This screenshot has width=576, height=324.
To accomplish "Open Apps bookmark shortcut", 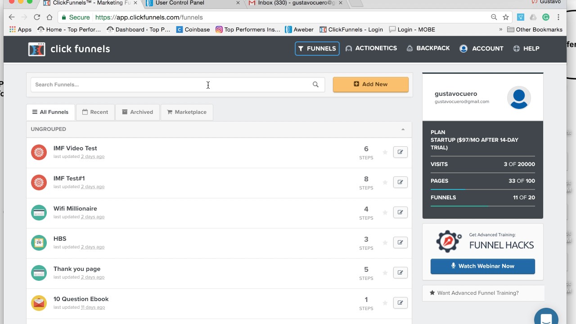I will pyautogui.click(x=20, y=30).
